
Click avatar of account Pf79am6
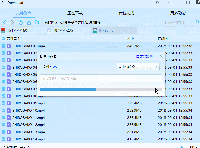(x=95, y=30)
